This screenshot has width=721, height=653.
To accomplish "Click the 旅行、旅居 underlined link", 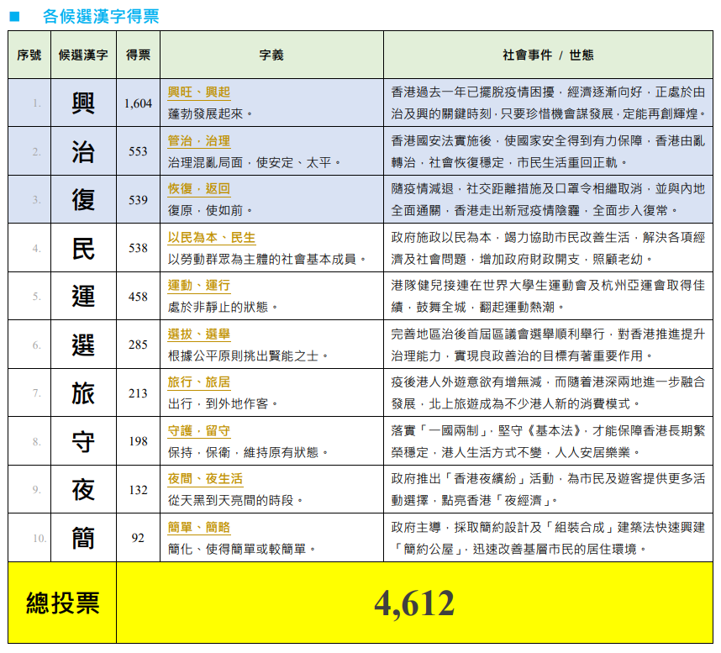I will pyautogui.click(x=198, y=382).
